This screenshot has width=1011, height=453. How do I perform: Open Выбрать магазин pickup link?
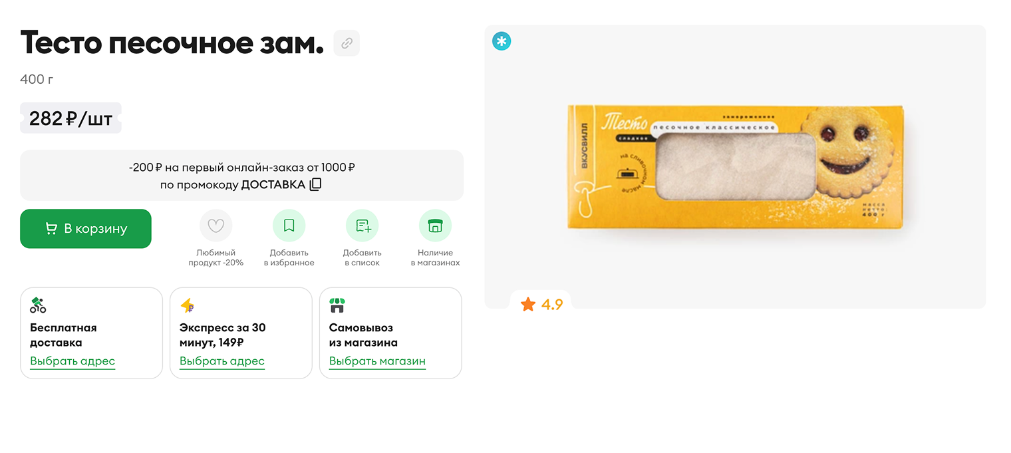click(x=377, y=361)
